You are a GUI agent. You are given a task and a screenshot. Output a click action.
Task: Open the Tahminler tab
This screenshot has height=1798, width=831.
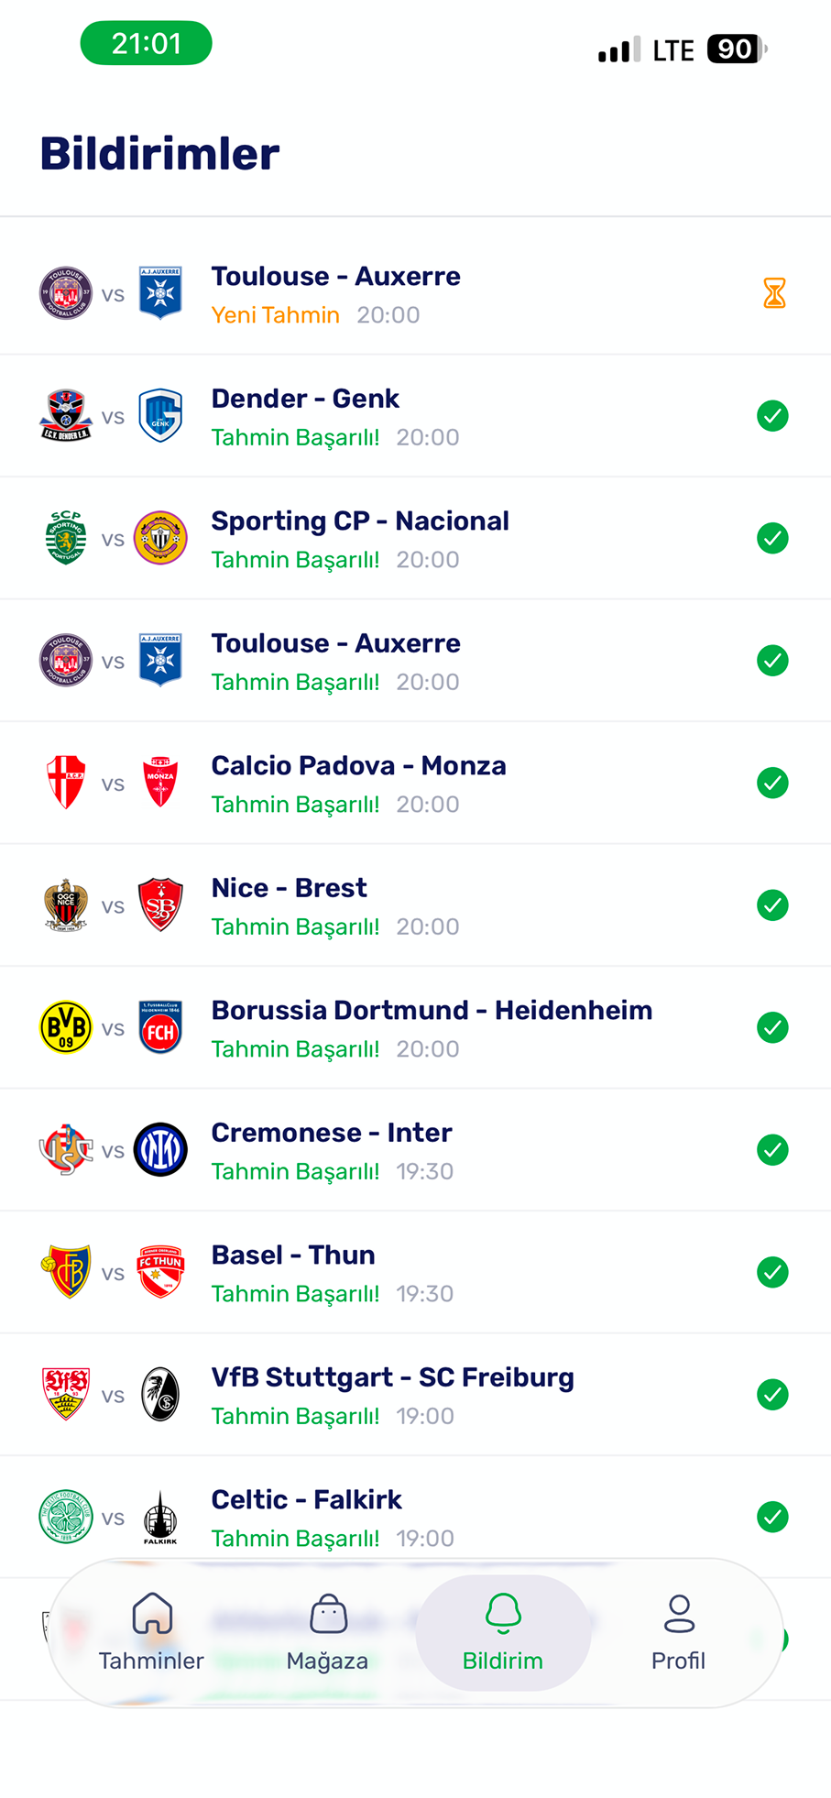tap(151, 1633)
